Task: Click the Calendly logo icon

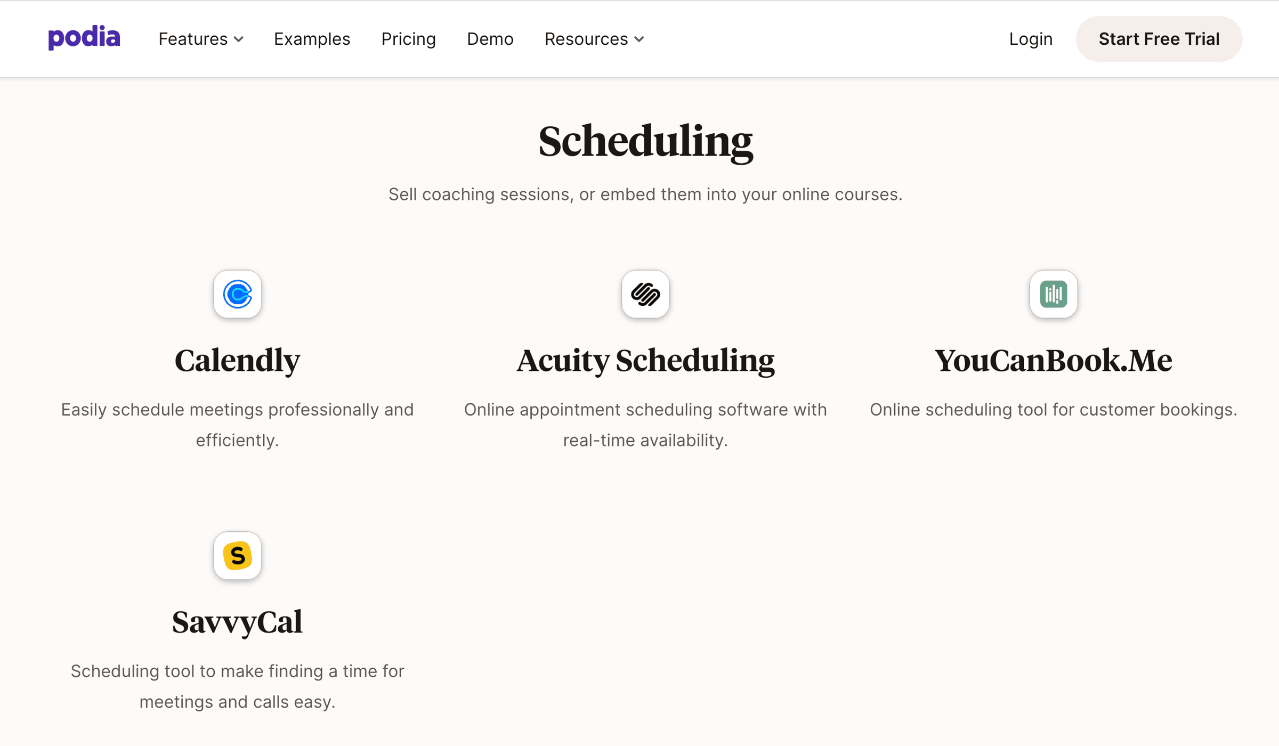Action: [x=237, y=294]
